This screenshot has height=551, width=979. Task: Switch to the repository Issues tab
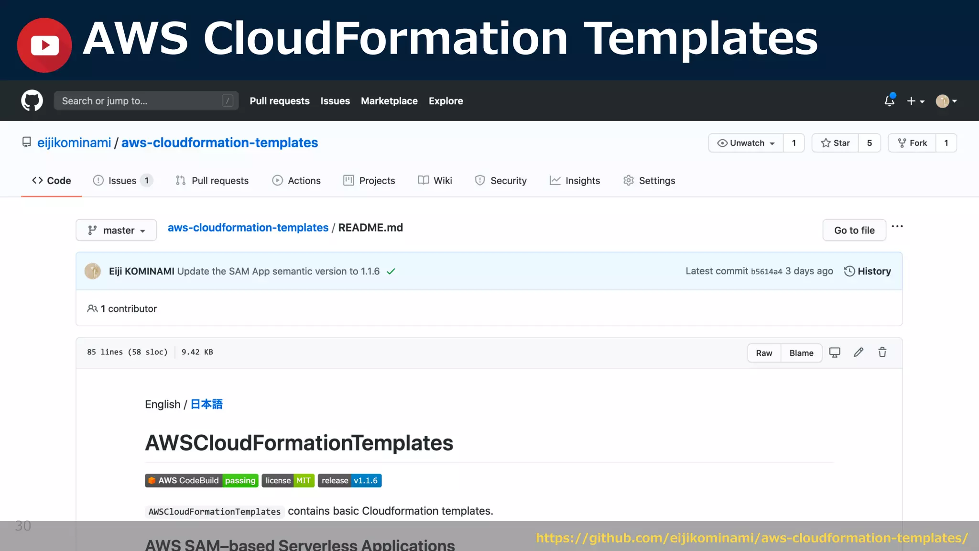tap(122, 180)
